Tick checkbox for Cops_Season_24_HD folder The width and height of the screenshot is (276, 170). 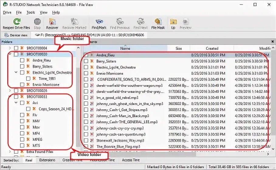pos(28,109)
